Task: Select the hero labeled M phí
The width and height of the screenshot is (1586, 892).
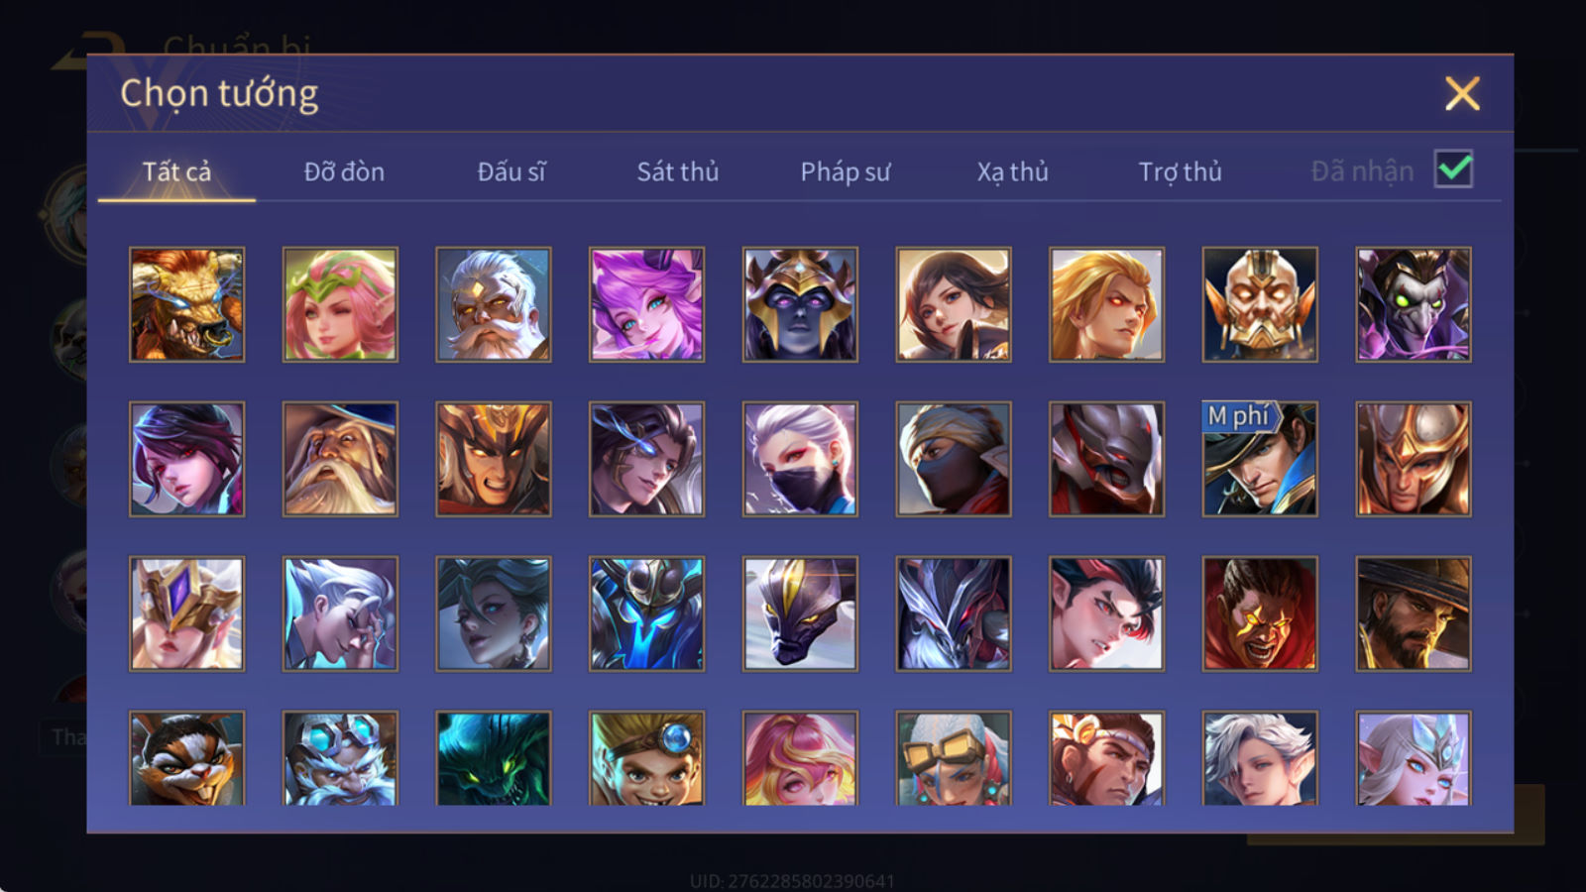Action: click(1260, 459)
